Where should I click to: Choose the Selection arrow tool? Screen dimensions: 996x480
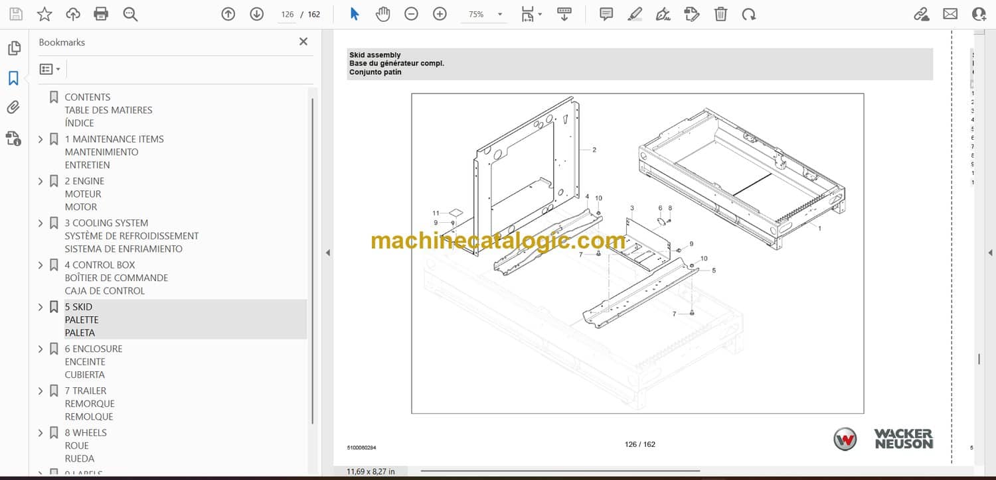355,14
